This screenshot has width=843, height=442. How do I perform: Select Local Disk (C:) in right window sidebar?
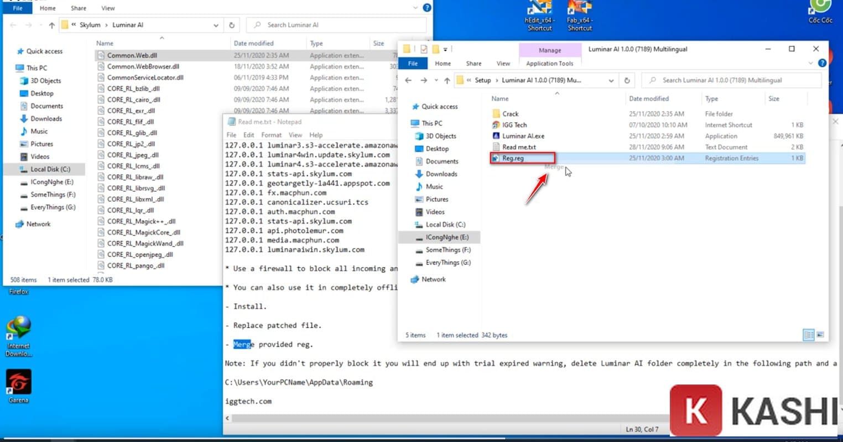[x=445, y=225]
